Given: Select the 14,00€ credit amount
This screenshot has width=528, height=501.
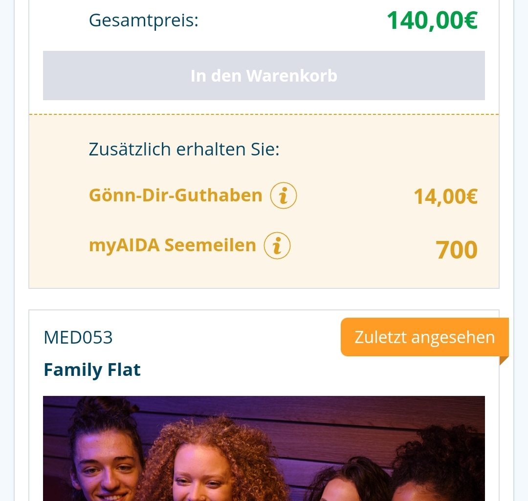Looking at the screenshot, I should (x=445, y=196).
